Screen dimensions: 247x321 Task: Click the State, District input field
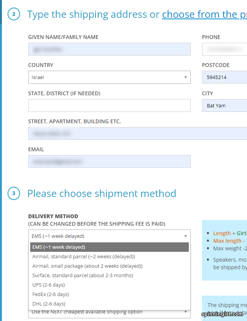tap(109, 105)
